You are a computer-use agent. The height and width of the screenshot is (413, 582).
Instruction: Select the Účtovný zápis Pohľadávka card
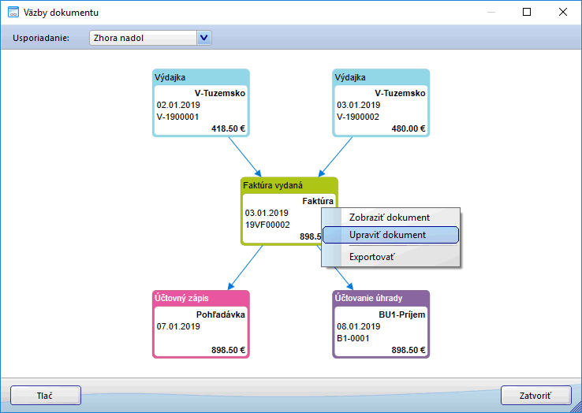(201, 324)
